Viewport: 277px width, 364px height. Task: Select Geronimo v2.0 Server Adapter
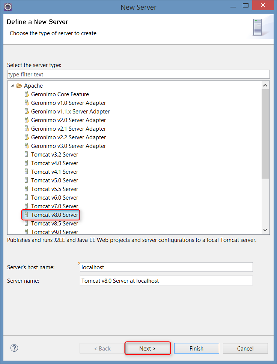point(68,120)
